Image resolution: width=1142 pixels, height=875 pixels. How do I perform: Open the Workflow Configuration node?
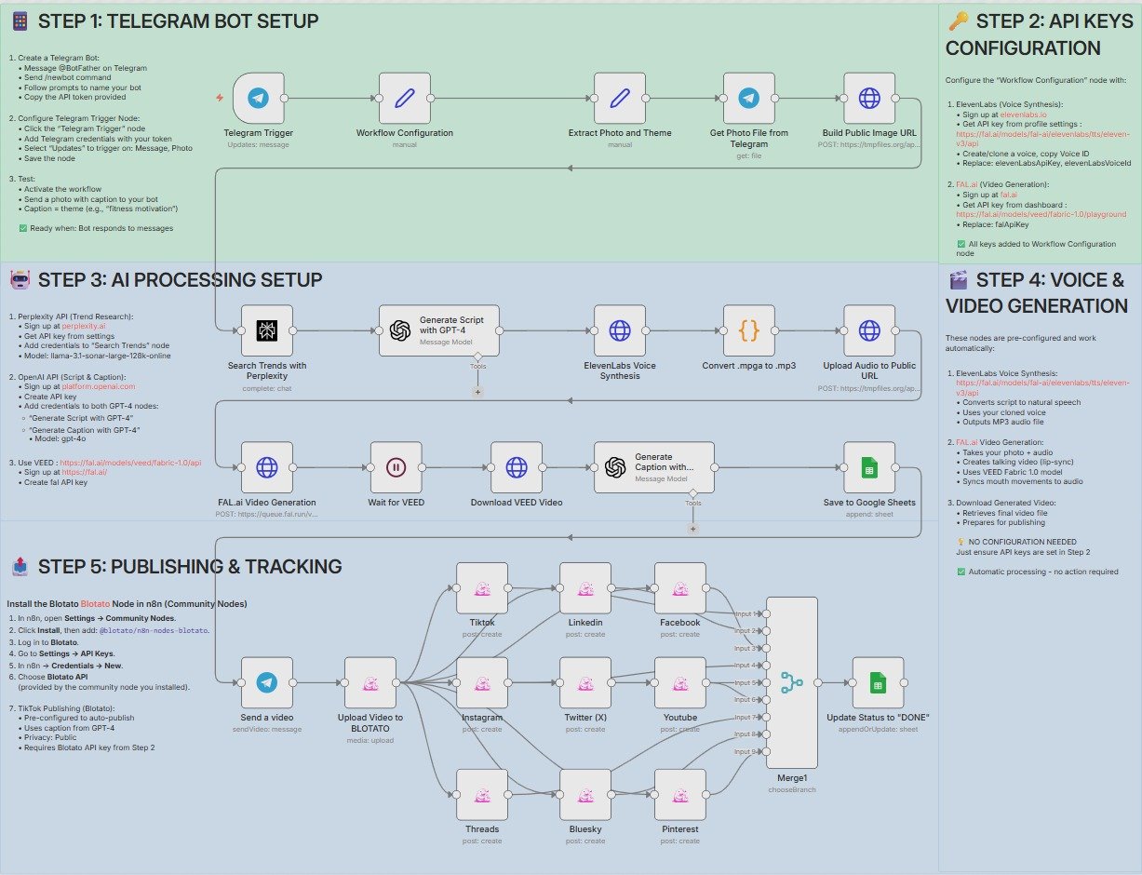point(405,98)
